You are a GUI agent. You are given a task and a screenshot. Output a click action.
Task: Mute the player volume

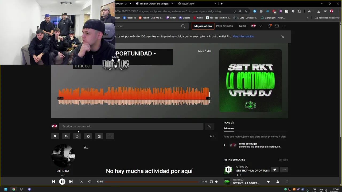[x=216, y=182]
